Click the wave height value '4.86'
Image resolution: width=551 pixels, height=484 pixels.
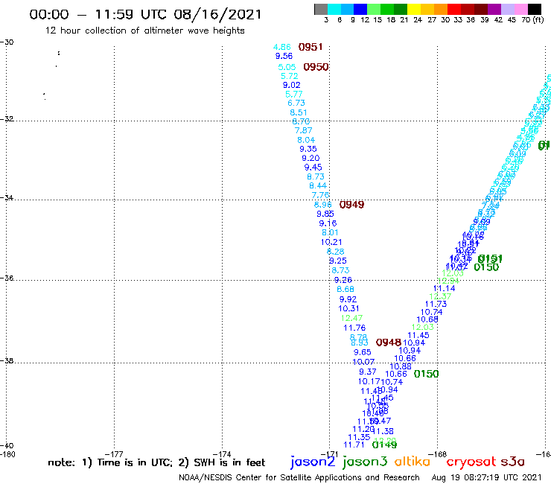[x=282, y=47]
